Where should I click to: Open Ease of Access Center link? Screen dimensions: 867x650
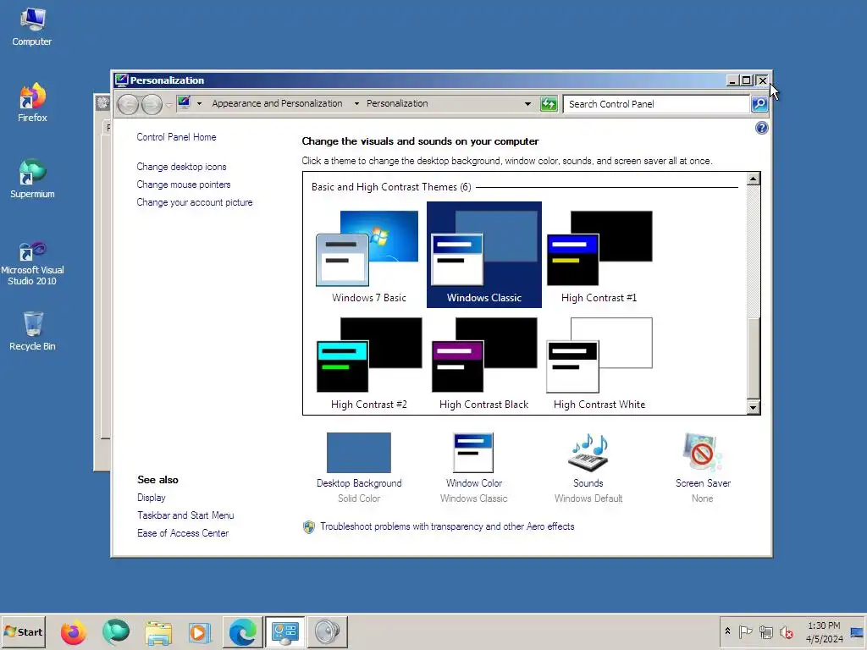point(183,533)
